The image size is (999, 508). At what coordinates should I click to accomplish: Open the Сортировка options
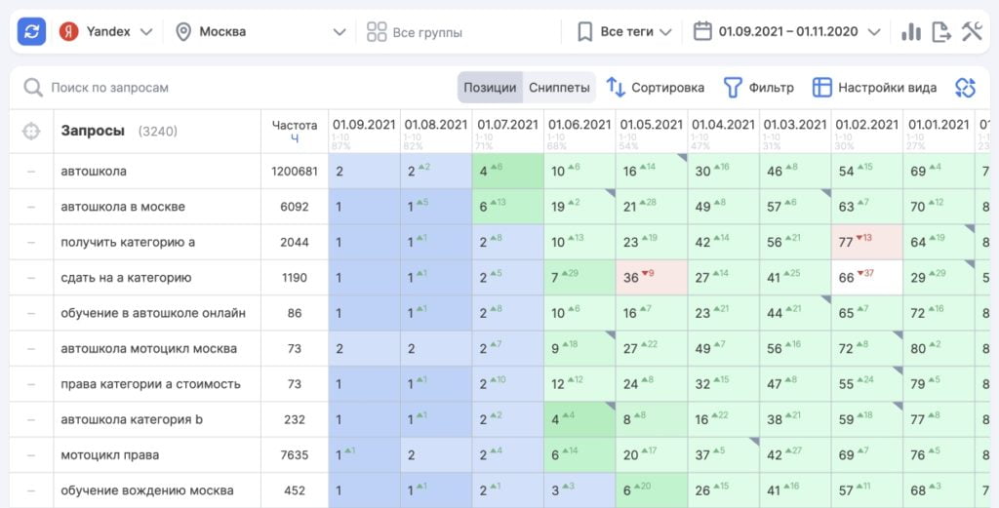[x=655, y=88]
